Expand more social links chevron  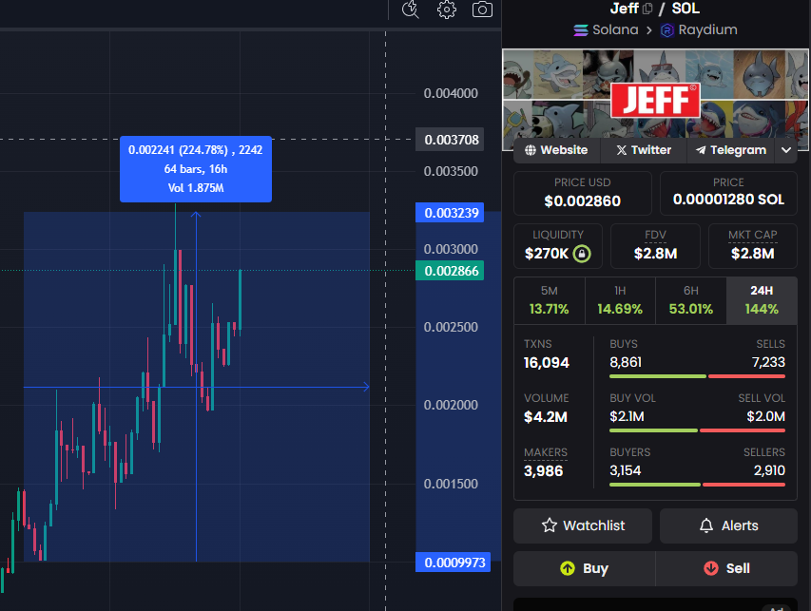pos(786,150)
